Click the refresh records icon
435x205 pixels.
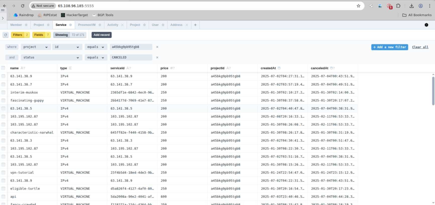click(x=6, y=35)
